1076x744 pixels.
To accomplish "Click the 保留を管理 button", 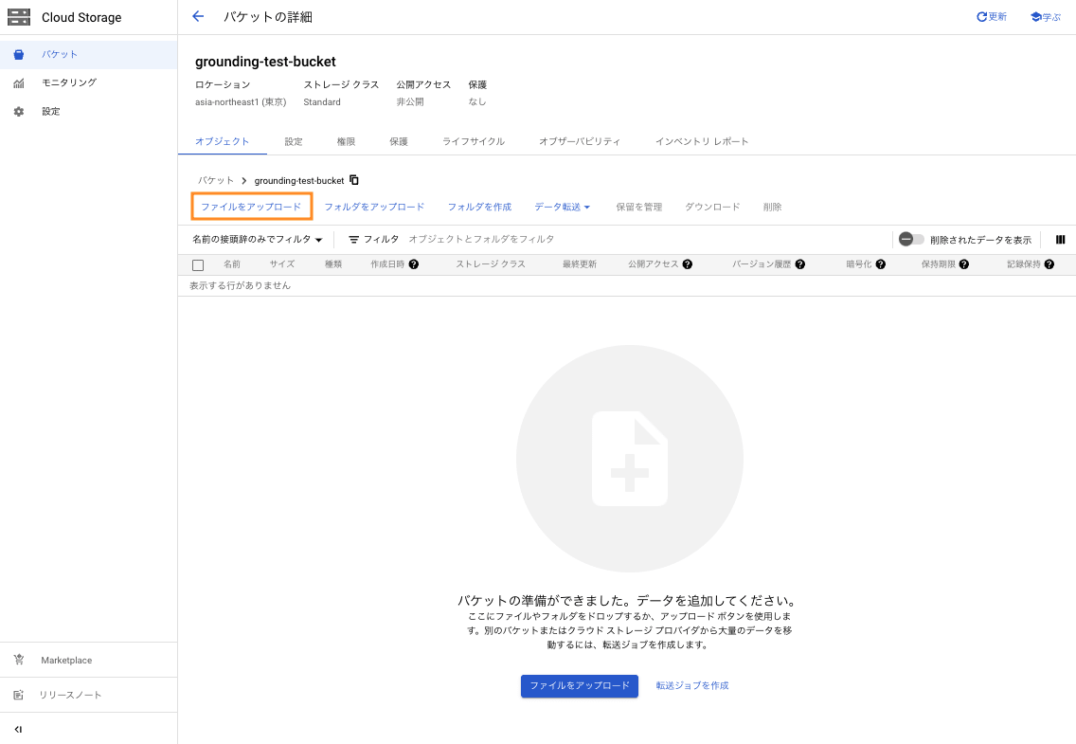I will [638, 207].
